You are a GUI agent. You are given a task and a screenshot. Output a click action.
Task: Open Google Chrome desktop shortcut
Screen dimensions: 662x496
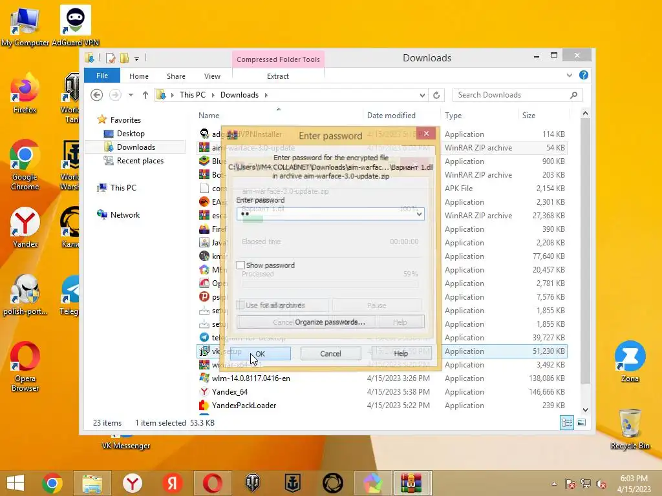coord(25,165)
